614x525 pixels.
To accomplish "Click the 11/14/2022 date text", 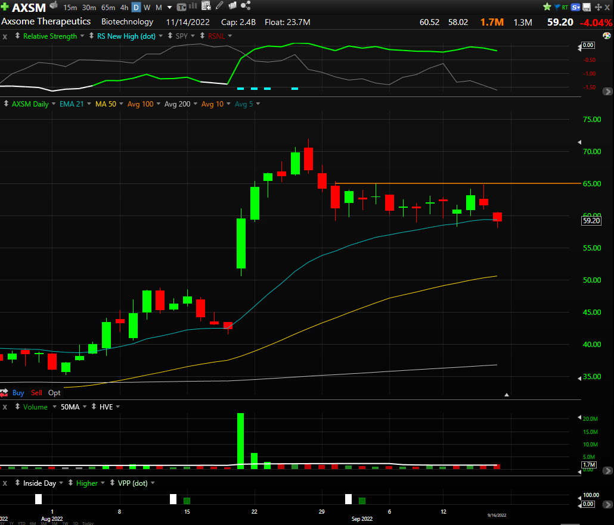I will pos(188,22).
